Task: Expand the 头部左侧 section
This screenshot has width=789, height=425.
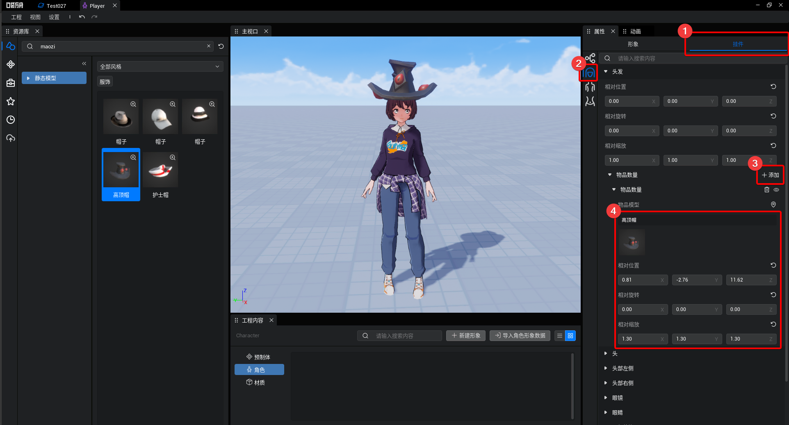Action: point(606,368)
